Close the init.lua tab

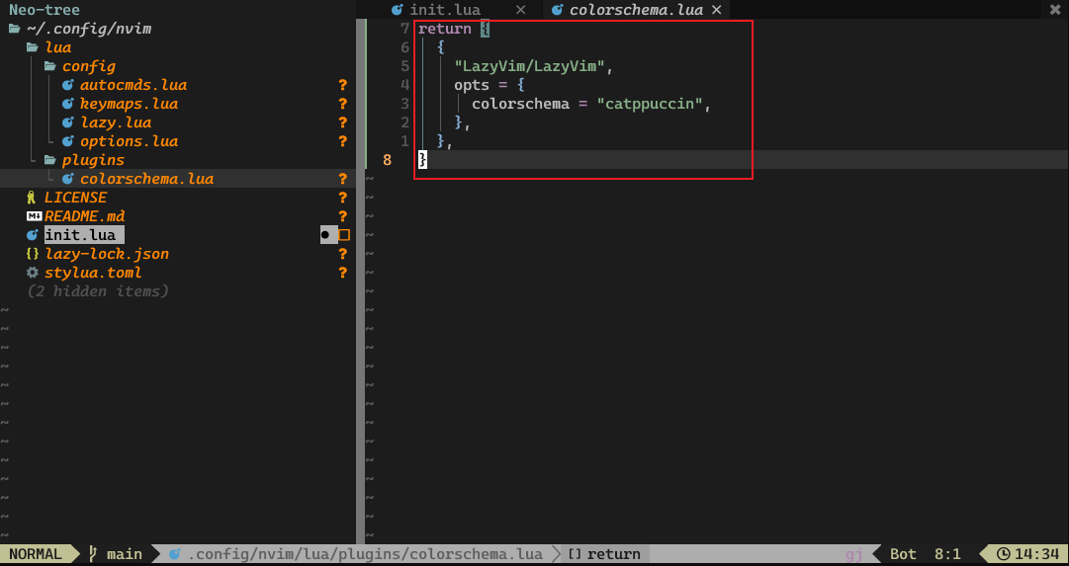coord(521,10)
